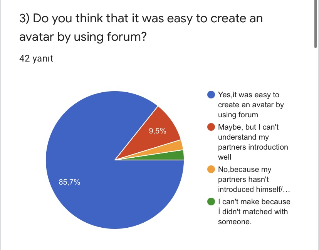Click the red legend color dot
319x250 pixels.
click(x=211, y=127)
